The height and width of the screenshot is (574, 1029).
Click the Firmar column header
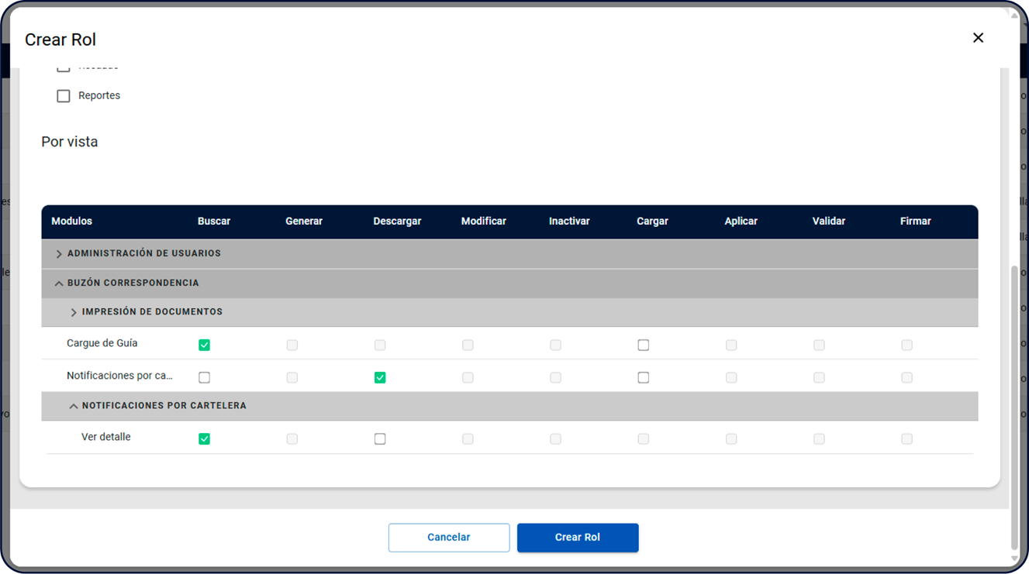pos(915,222)
